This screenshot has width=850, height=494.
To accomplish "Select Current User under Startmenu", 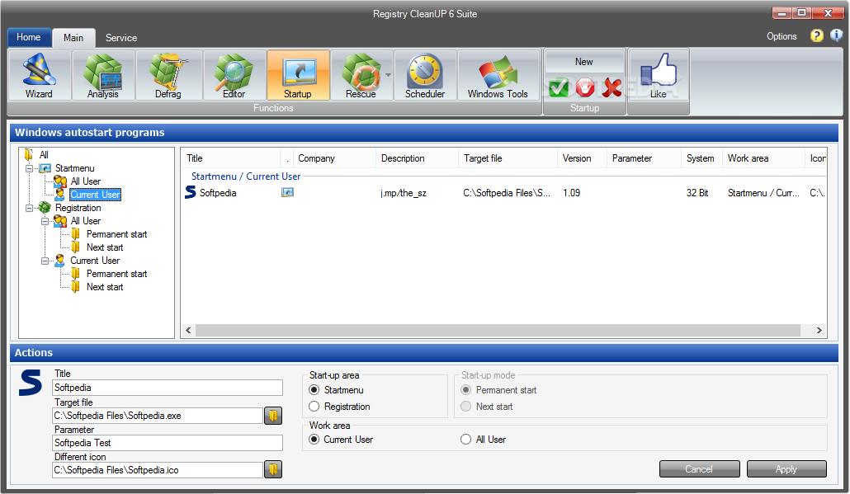I will [x=96, y=195].
